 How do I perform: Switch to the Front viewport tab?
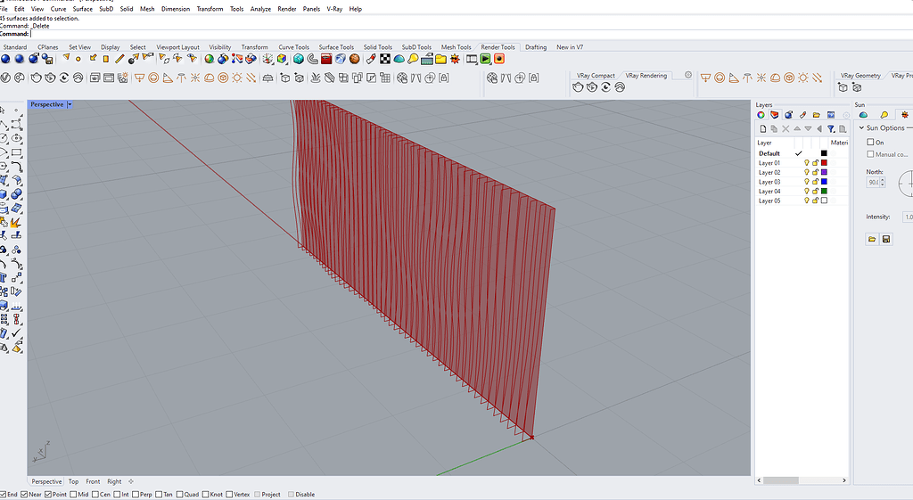[93, 481]
